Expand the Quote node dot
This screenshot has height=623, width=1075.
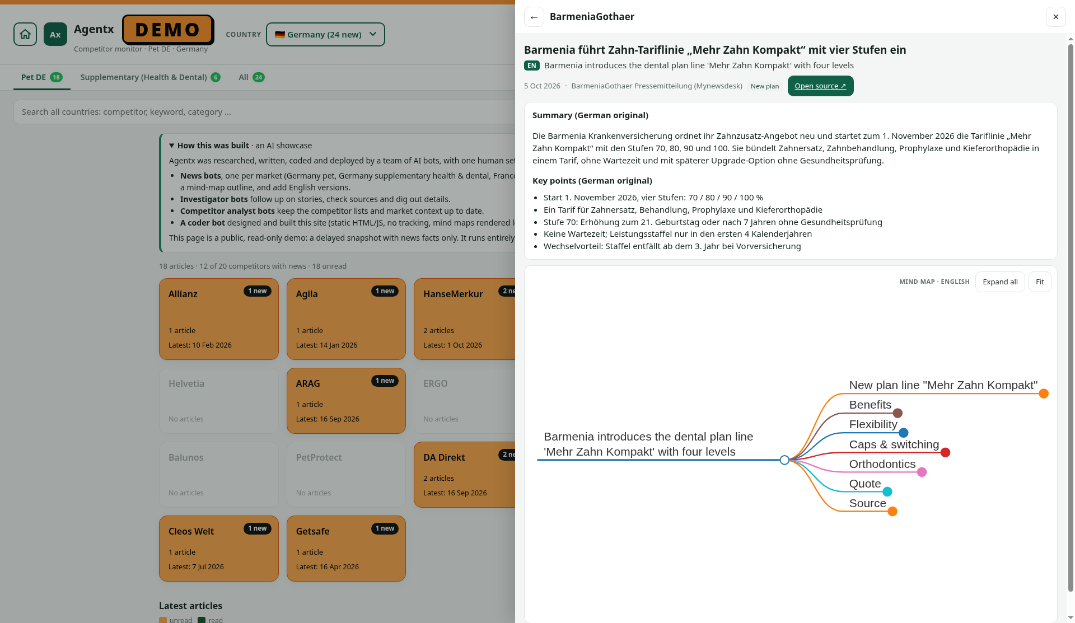click(x=887, y=491)
